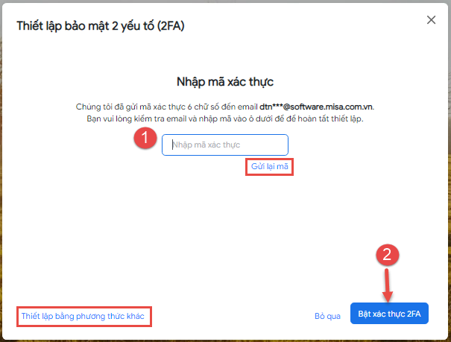This screenshot has width=451, height=342.
Task: Click the bold 'Nhập mã xác thực' heading
Action: [x=225, y=80]
